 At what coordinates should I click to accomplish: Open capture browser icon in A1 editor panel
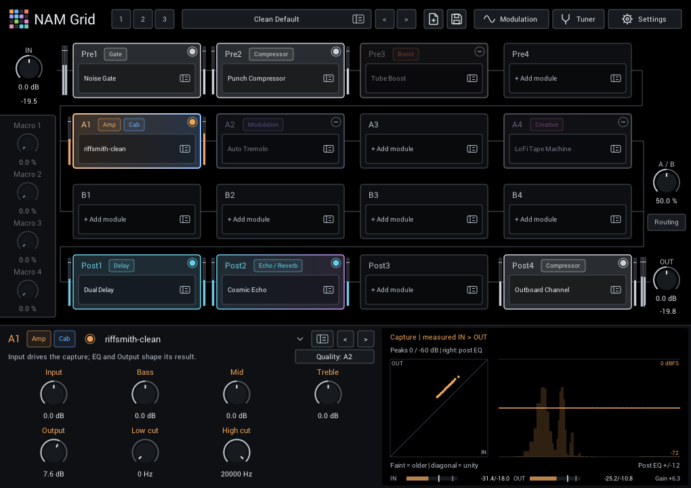[x=322, y=339]
